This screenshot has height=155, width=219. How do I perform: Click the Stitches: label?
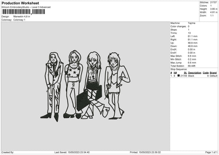coord(204,3)
